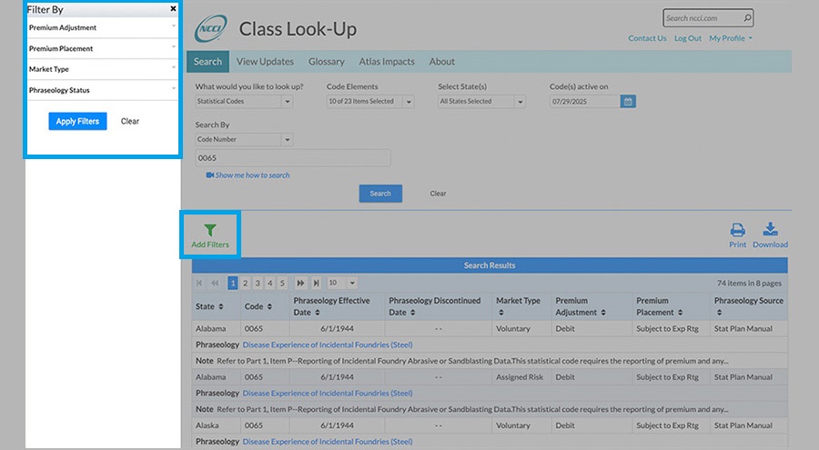819x450 pixels.
Task: Go to the Atlas Impacts tab
Action: (387, 62)
